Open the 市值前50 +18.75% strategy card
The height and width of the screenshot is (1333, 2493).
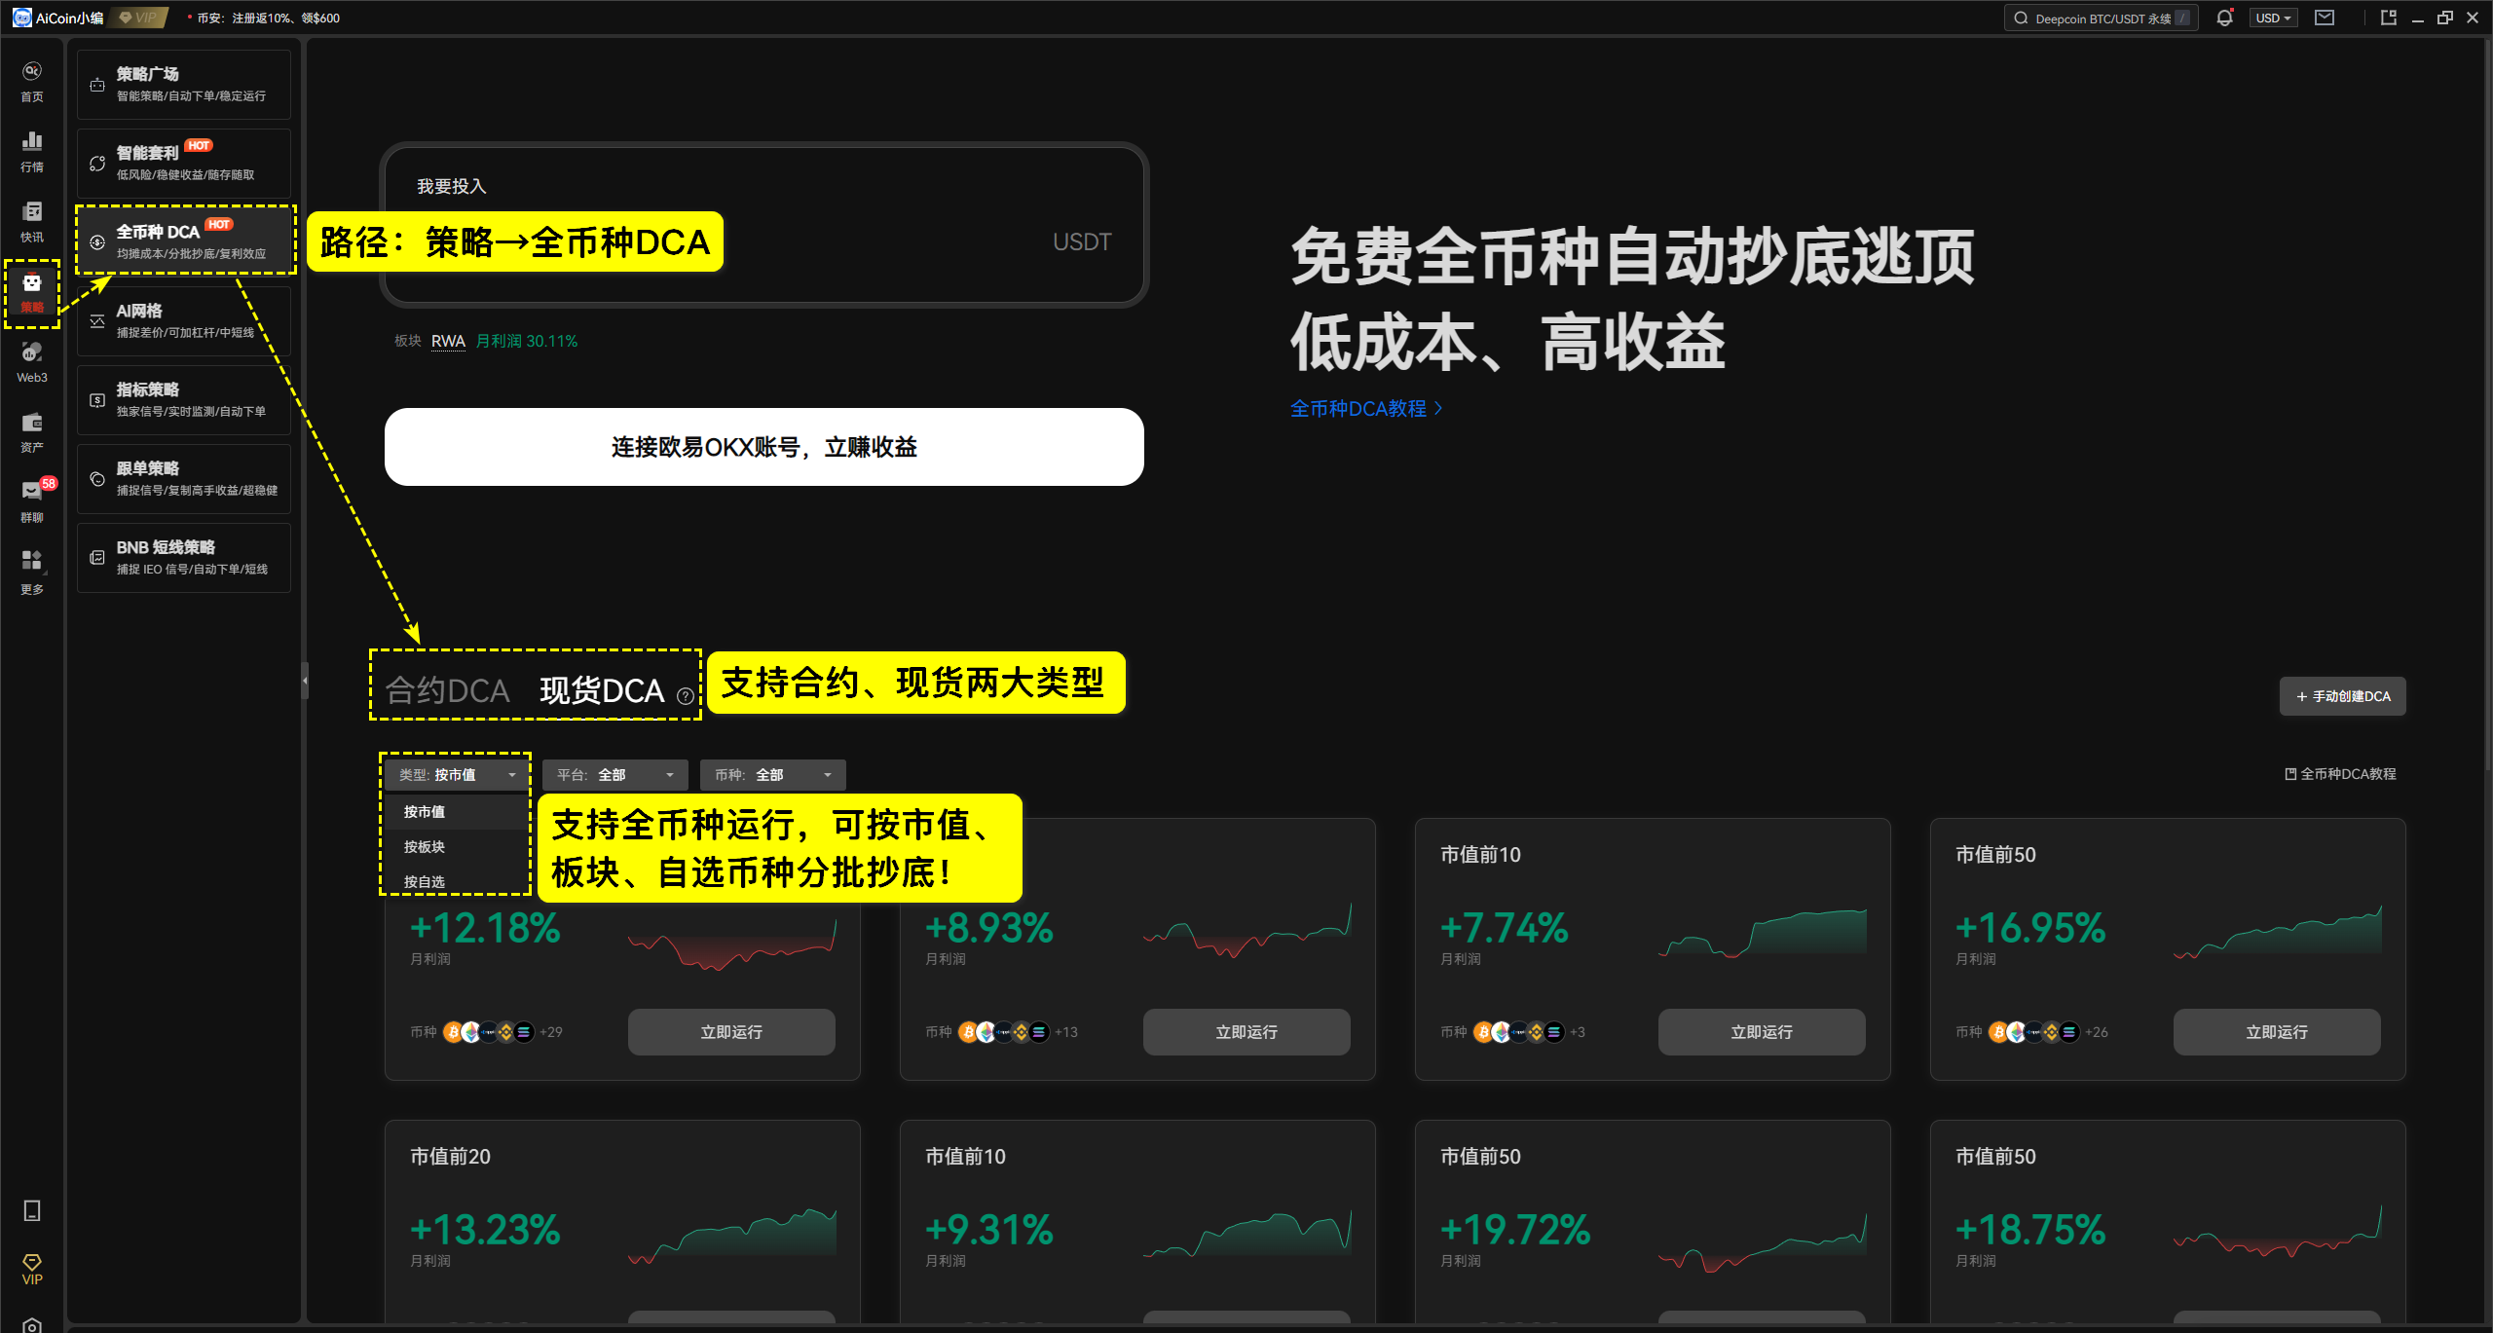point(2168,1222)
